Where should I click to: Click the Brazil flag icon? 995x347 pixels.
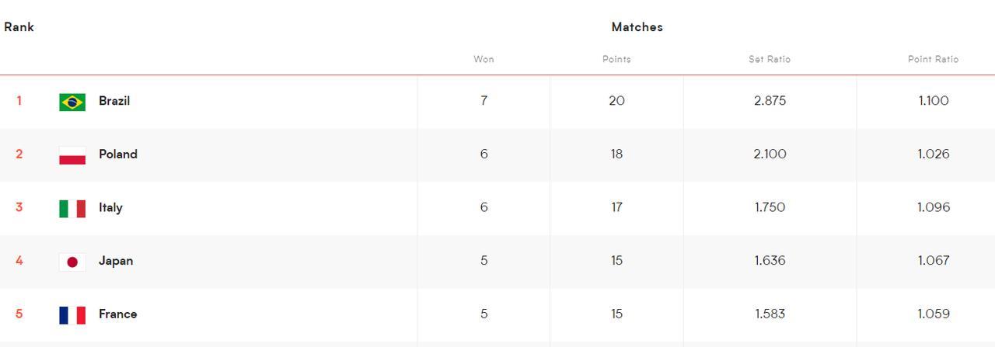click(x=72, y=102)
